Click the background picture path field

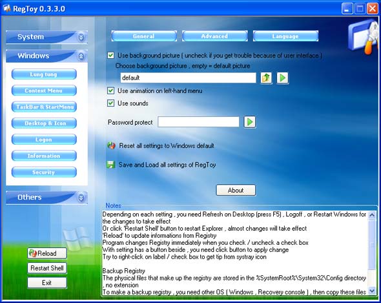pos(188,78)
